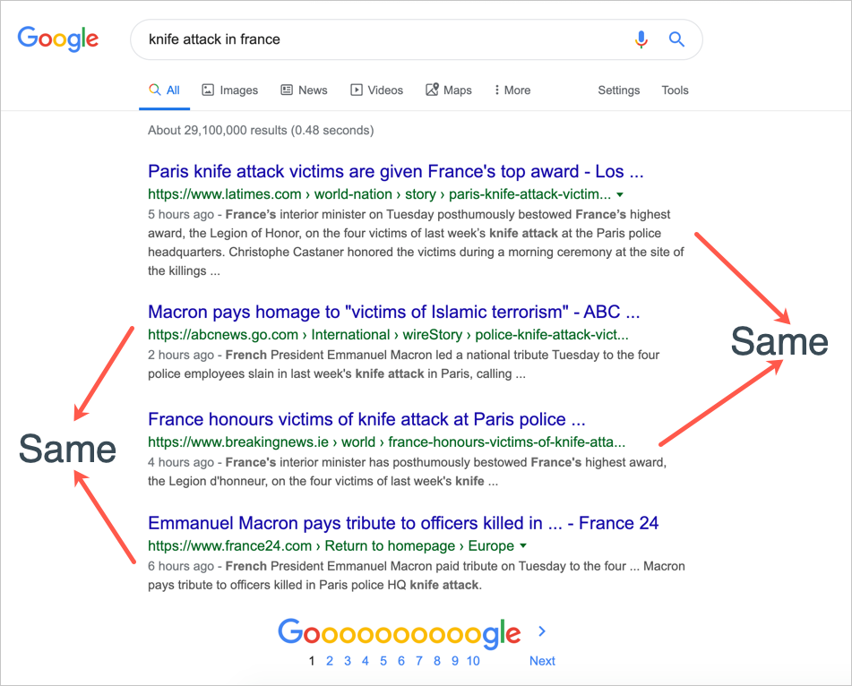Click inside the search query field

pyautogui.click(x=376, y=39)
